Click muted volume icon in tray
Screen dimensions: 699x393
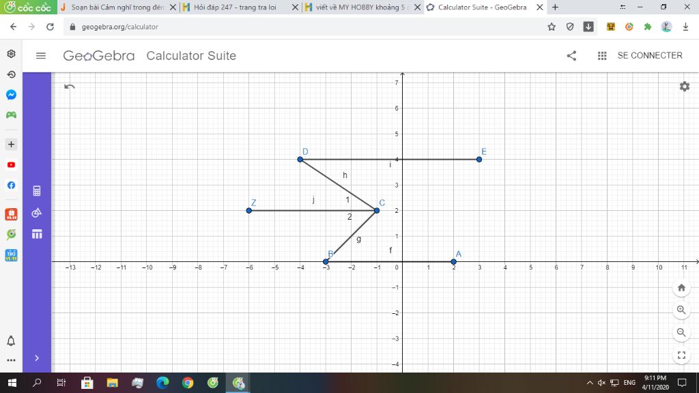coord(601,383)
